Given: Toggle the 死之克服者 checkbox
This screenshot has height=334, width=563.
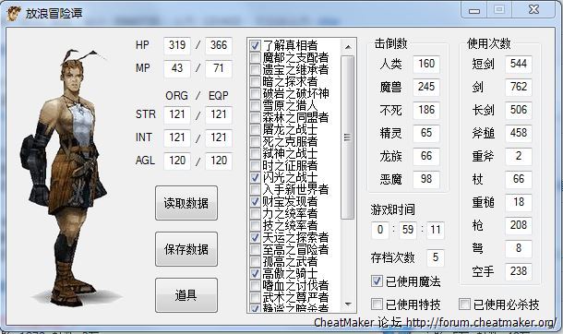Looking at the screenshot, I should pyautogui.click(x=255, y=141).
